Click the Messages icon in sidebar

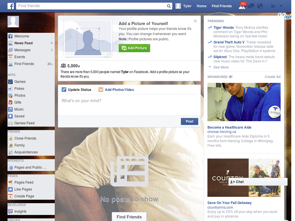pos(10,50)
